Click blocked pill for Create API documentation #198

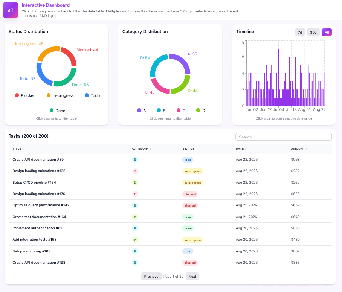tap(190, 263)
